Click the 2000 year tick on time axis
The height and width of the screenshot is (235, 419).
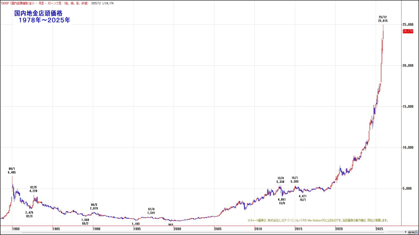[x=177, y=229]
